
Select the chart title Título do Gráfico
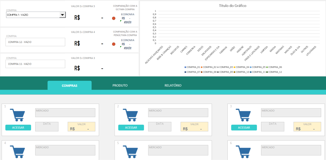point(233,6)
